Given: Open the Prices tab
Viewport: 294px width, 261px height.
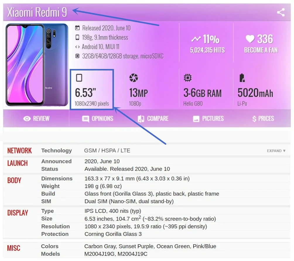Looking at the screenshot, I should (263, 119).
